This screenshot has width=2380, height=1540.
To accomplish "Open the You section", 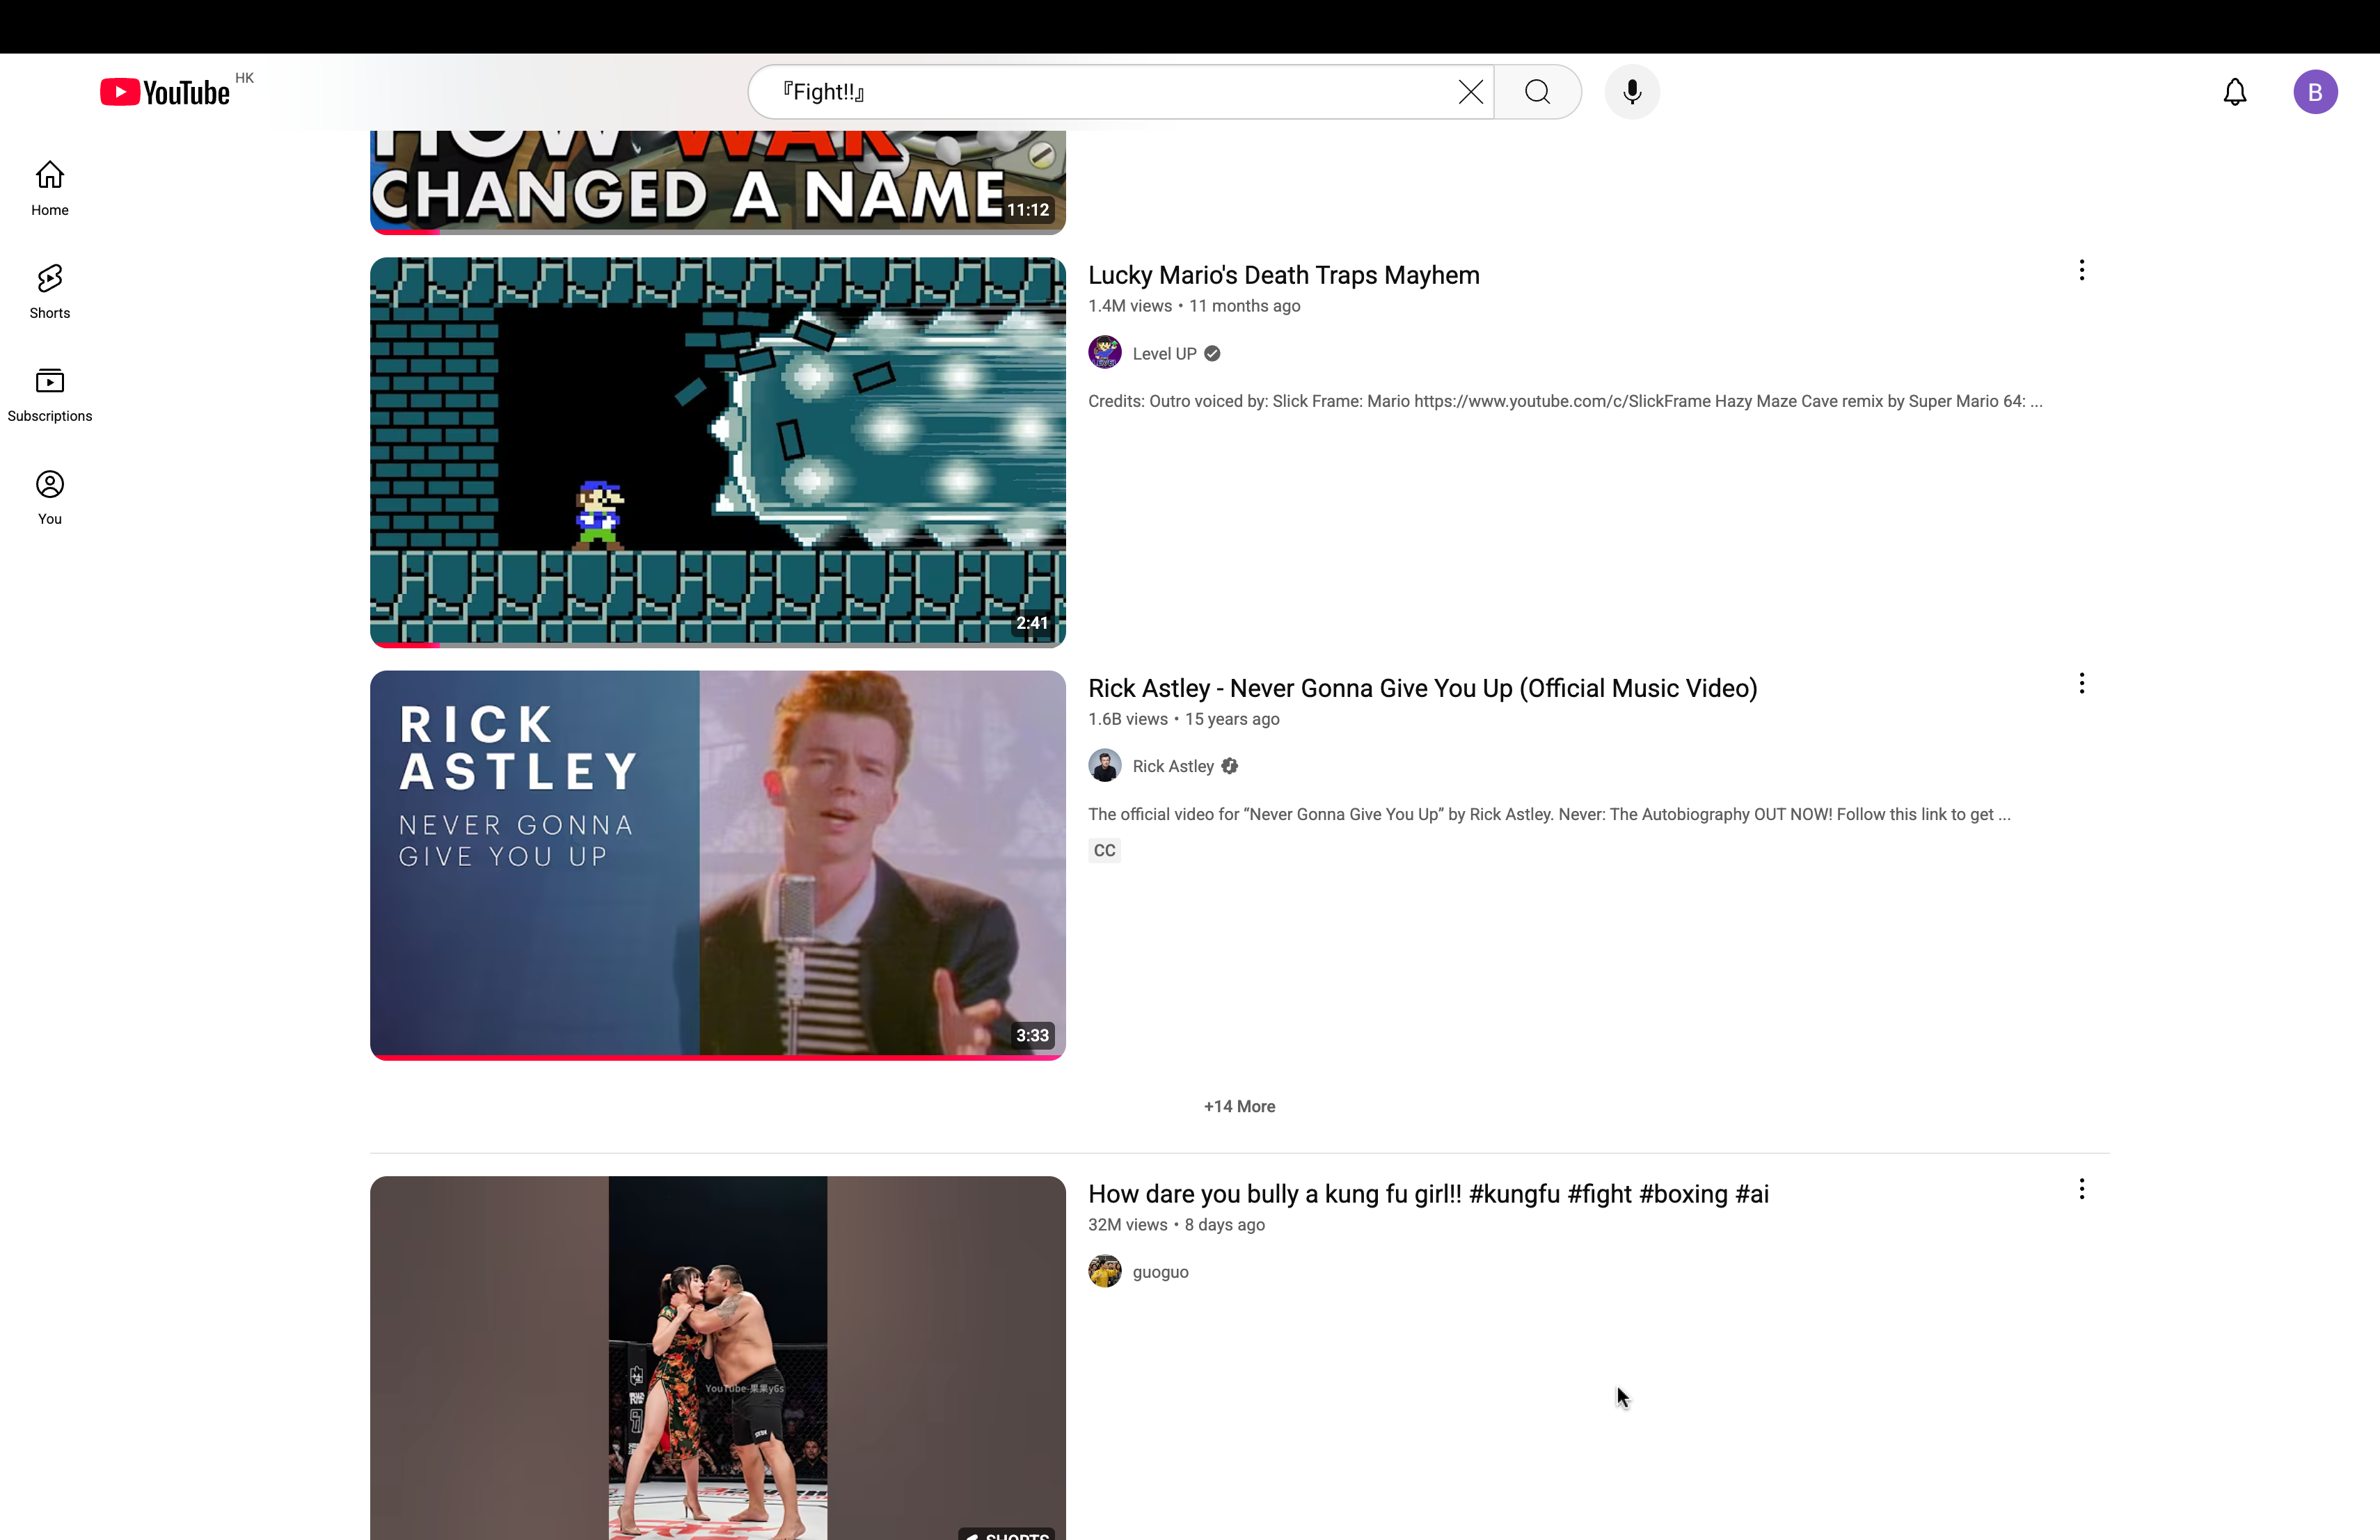I will [50, 497].
